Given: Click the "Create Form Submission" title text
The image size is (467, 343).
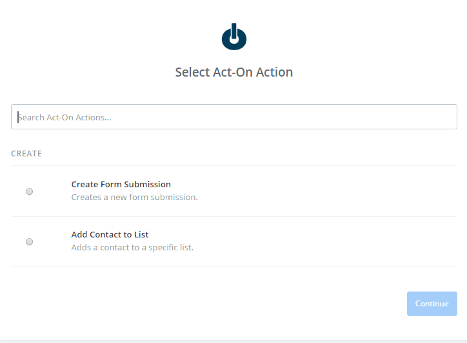Looking at the screenshot, I should (121, 184).
